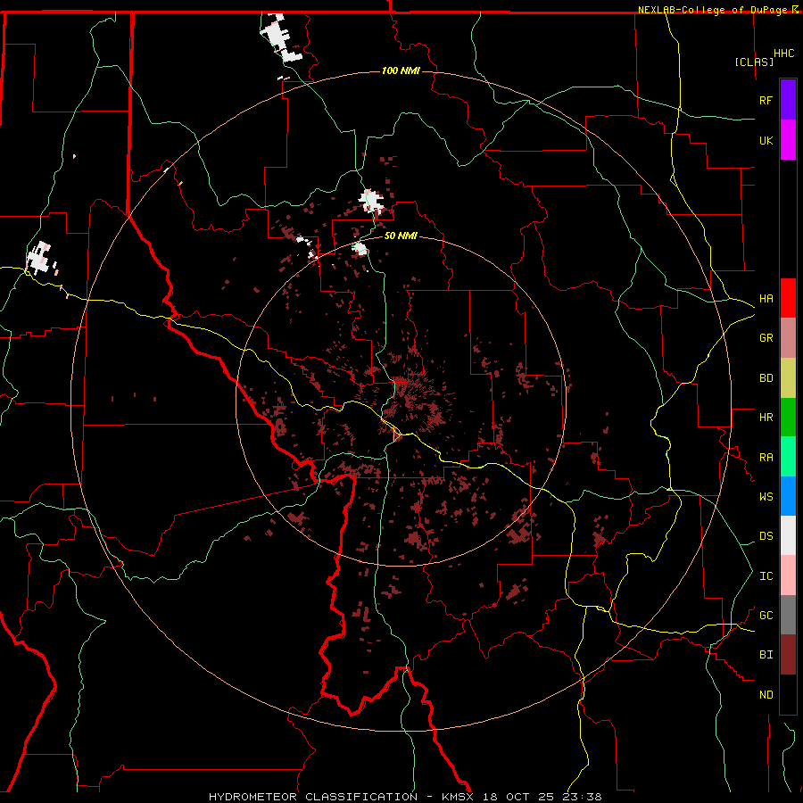Click the yellow BD legend color block
Screen dimensions: 803x803
point(788,378)
